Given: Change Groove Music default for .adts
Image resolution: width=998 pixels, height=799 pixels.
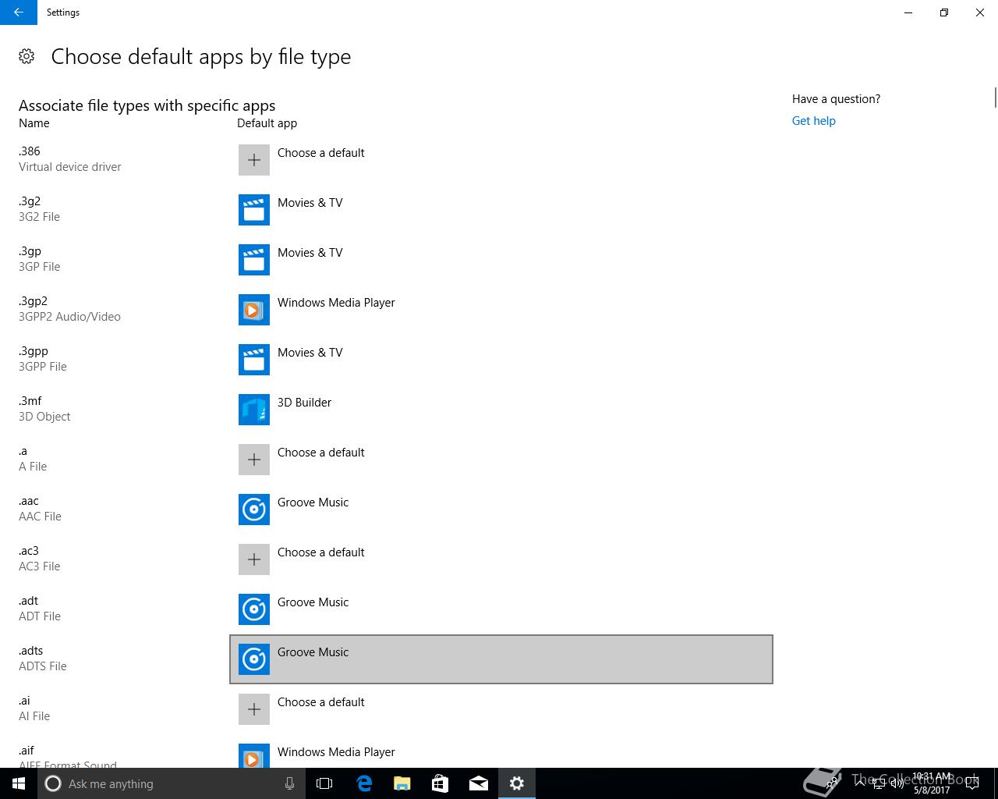Looking at the screenshot, I should click(501, 659).
